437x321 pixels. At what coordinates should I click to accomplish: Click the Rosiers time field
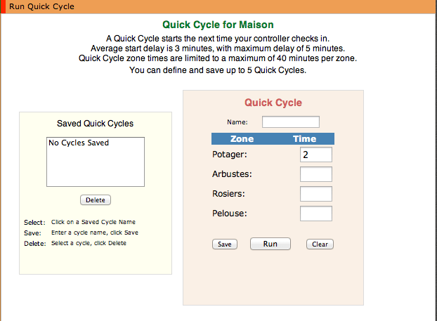pyautogui.click(x=316, y=194)
